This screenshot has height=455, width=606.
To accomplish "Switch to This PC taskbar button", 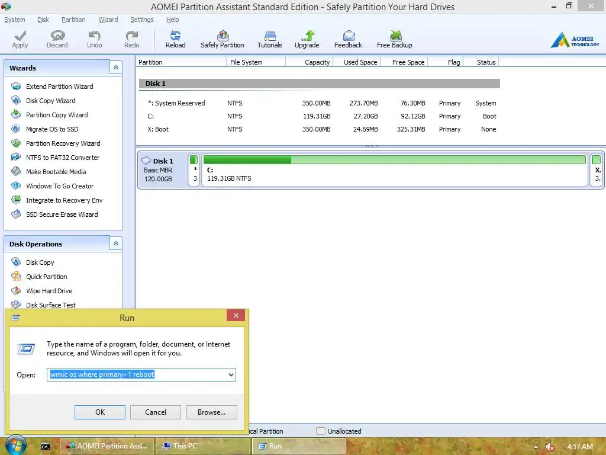I will tap(203, 446).
